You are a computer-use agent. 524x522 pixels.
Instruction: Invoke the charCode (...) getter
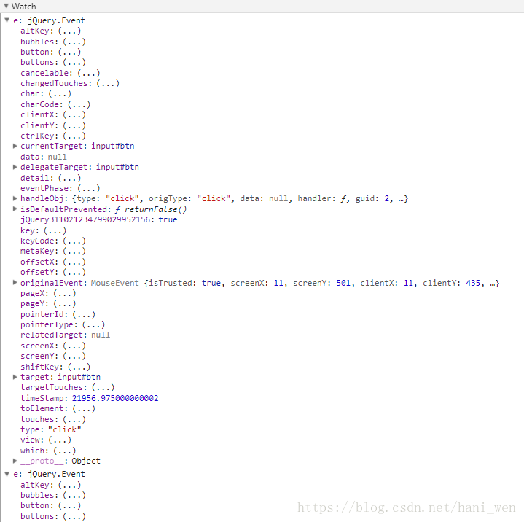79,104
